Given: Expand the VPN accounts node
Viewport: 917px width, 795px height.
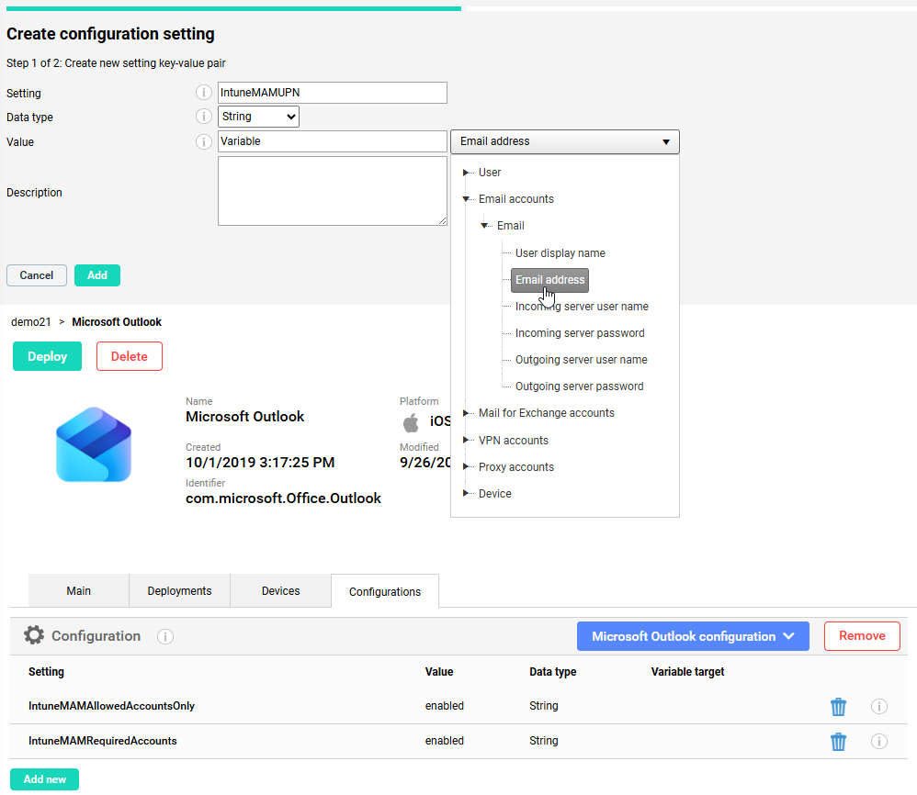Looking at the screenshot, I should [466, 440].
